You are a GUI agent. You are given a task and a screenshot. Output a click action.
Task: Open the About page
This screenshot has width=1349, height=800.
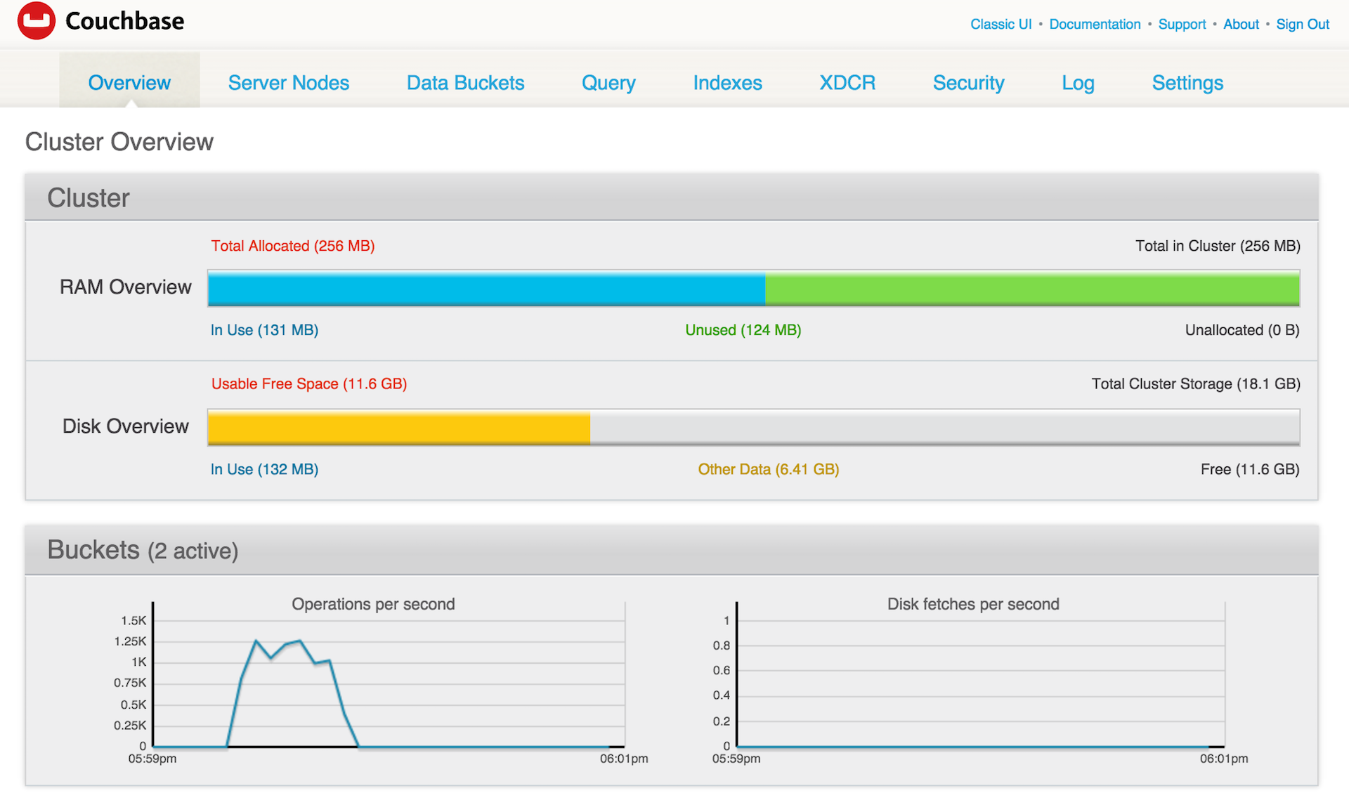click(x=1241, y=24)
